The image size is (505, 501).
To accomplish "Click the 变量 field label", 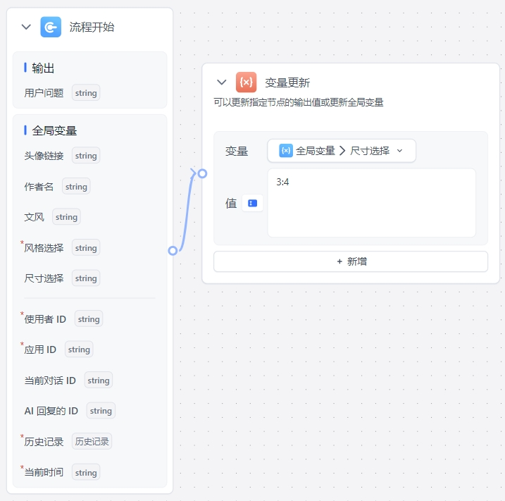I will [x=237, y=151].
